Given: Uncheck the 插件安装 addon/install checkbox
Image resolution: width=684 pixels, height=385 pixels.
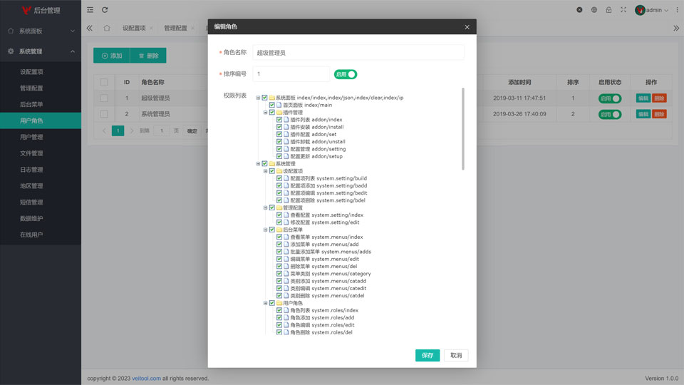Looking at the screenshot, I should pos(279,127).
